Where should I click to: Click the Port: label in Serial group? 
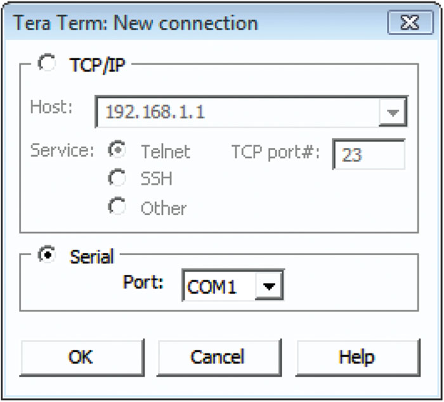143,282
